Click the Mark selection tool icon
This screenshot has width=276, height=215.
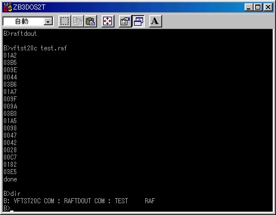pyautogui.click(x=65, y=21)
